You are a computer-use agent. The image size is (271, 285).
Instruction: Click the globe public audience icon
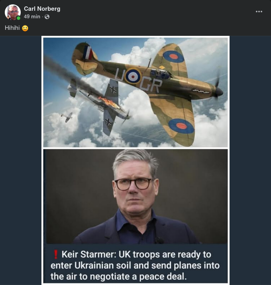coord(47,17)
